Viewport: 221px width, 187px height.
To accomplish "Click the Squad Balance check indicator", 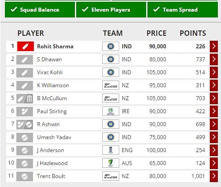I will (x=40, y=10).
